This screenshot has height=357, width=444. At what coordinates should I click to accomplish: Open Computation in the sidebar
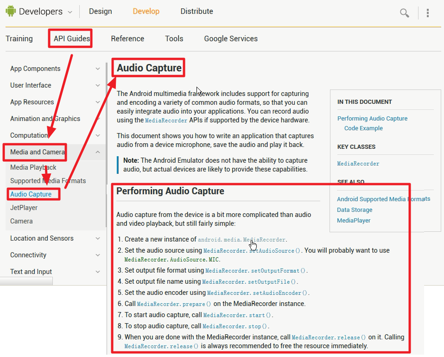(x=29, y=135)
